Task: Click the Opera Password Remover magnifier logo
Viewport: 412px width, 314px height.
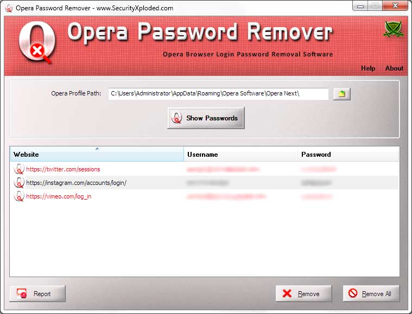Action: [x=37, y=43]
